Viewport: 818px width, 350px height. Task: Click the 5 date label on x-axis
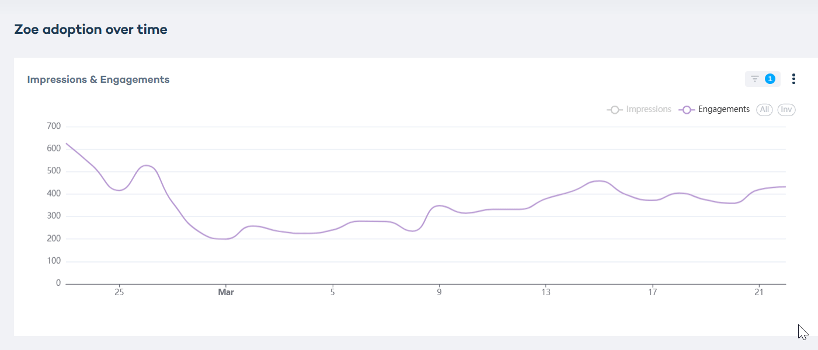coord(332,292)
